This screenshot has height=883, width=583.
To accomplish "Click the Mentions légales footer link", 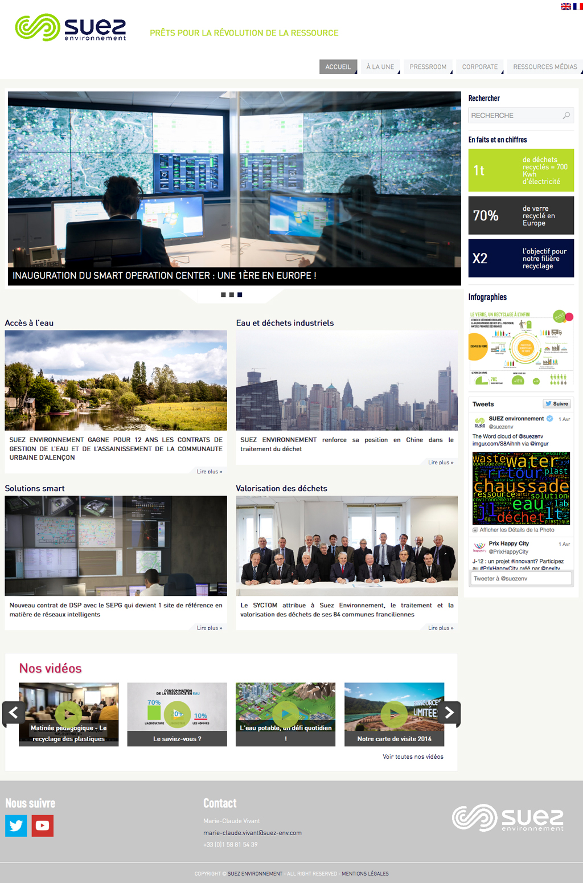I will [x=365, y=873].
